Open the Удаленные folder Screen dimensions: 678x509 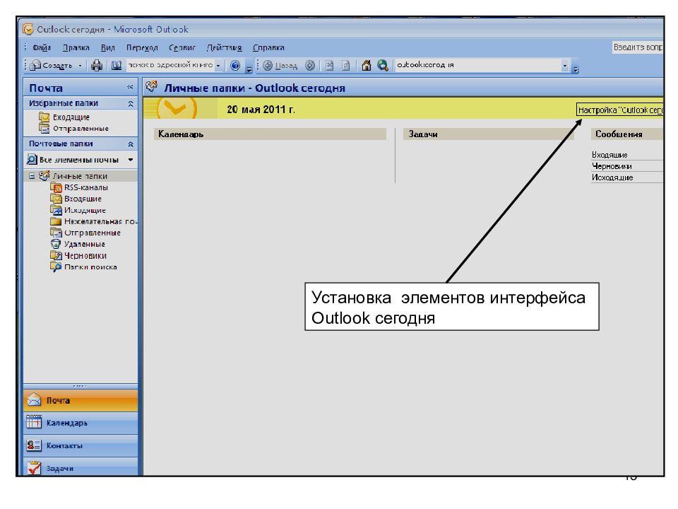(84, 244)
